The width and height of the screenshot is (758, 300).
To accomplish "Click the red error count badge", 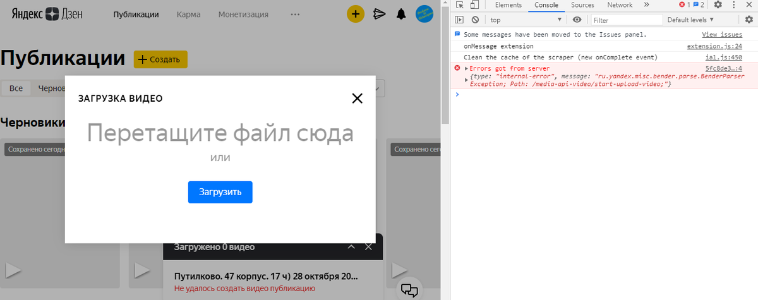I will (685, 5).
